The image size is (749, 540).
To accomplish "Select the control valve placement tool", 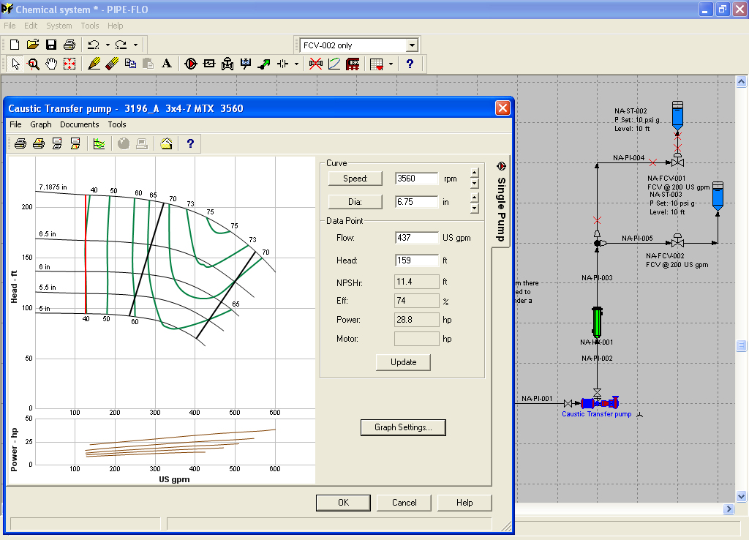I will pos(227,64).
